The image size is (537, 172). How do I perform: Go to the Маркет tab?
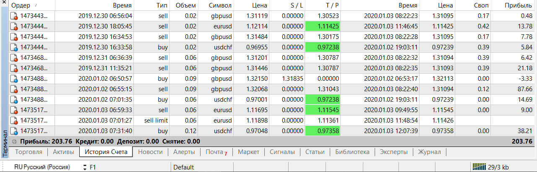(249, 152)
